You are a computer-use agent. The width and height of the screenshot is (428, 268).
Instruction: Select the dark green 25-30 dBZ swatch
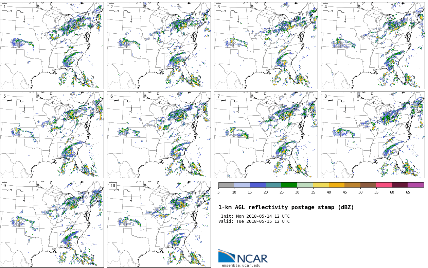(289, 185)
